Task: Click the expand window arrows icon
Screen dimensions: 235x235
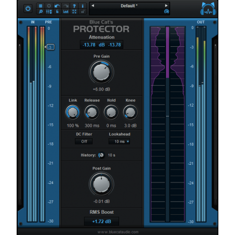Action: [x=74, y=11]
